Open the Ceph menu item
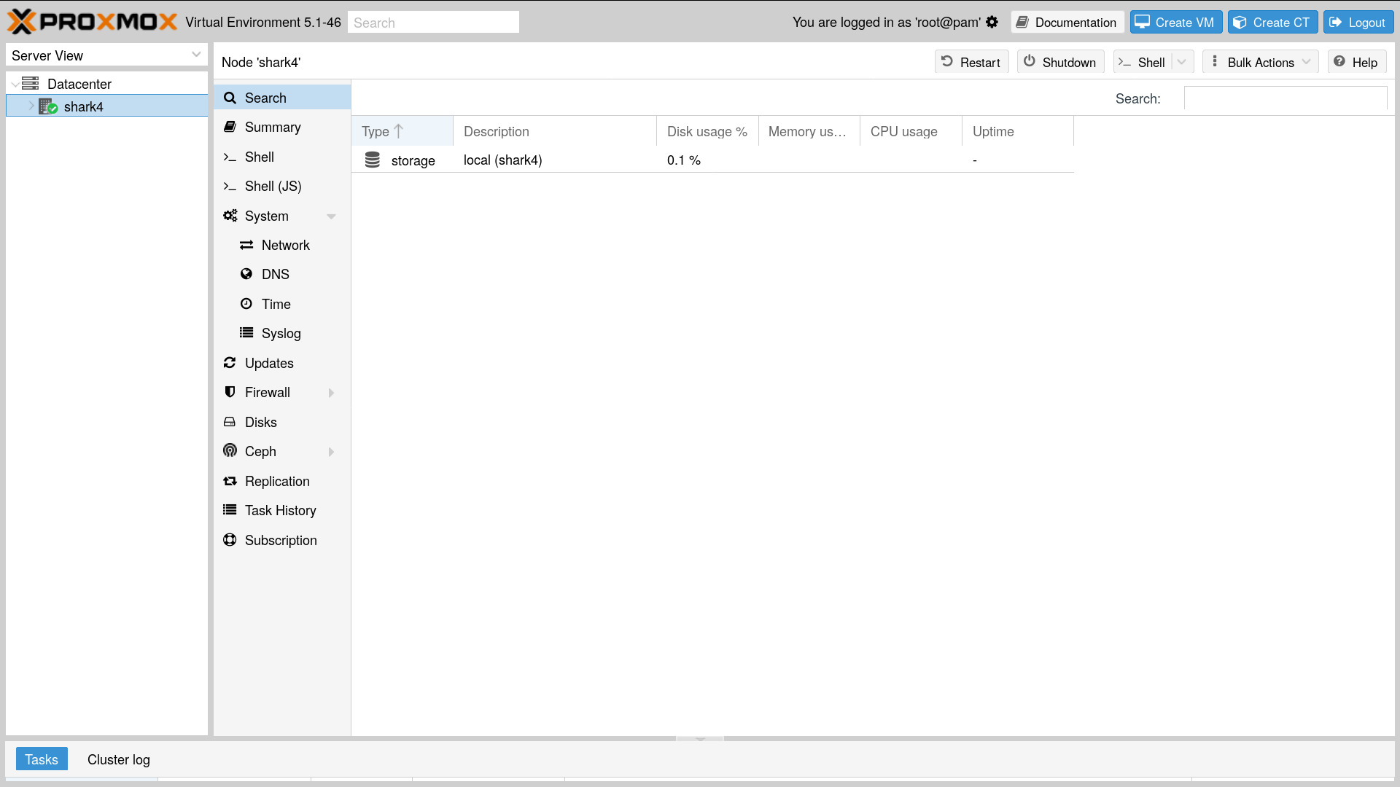This screenshot has width=1400, height=787. click(260, 451)
